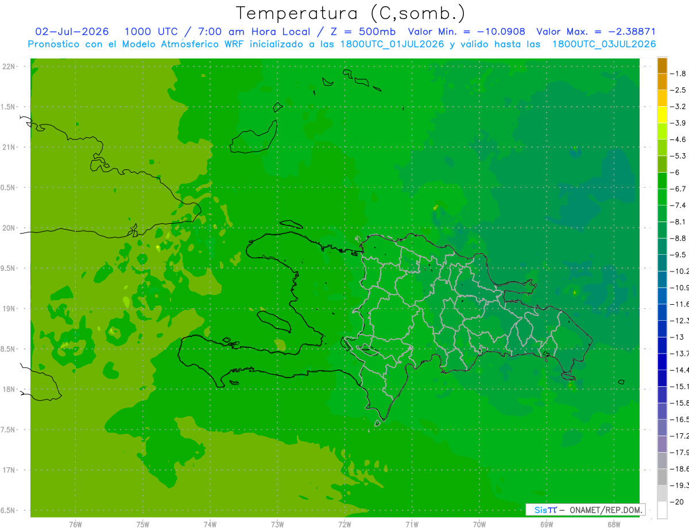
Task: Click the "20N" latitude label
Action: tap(9, 228)
